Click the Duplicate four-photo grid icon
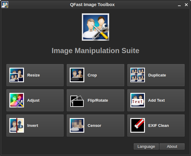Image resolution: width=191 pixels, height=156 pixels. tap(138, 75)
